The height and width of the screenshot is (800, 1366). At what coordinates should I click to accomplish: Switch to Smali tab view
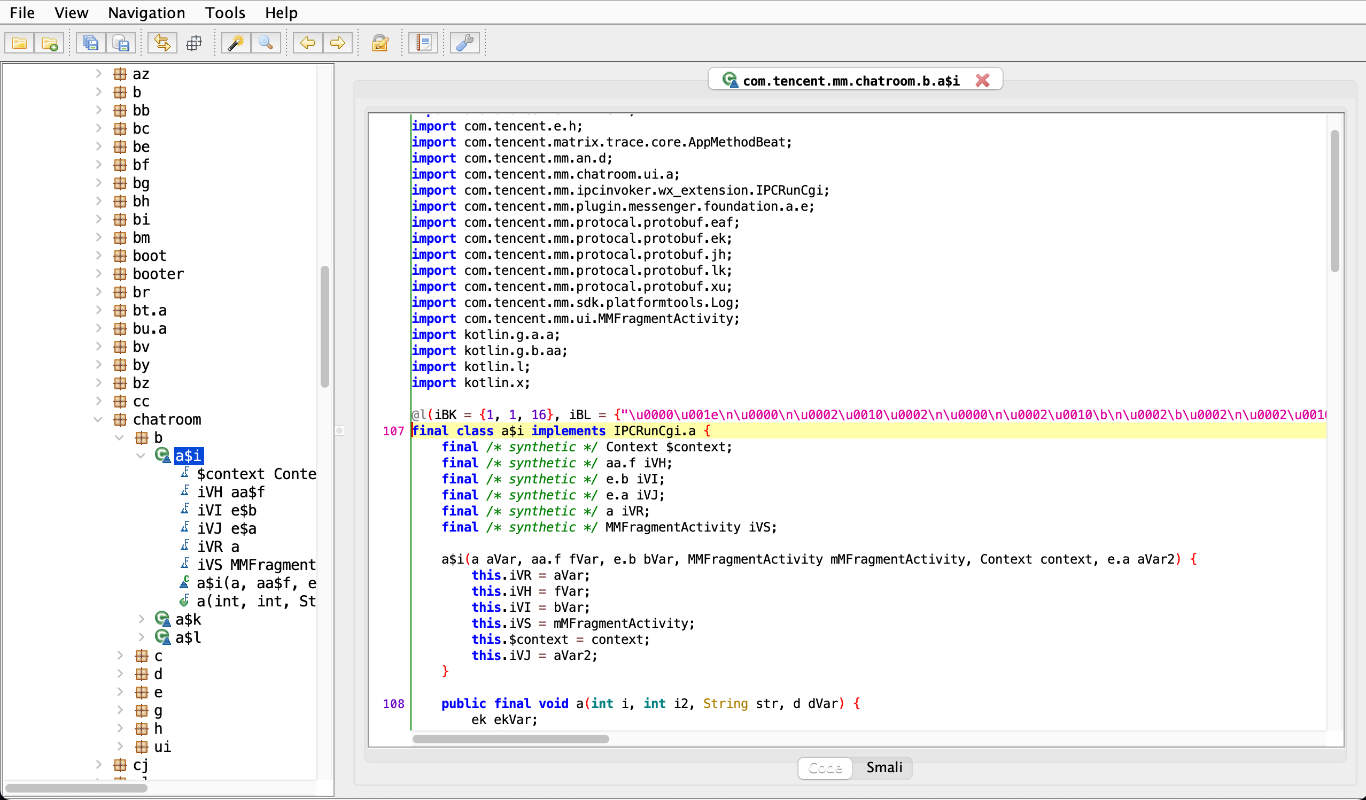[x=882, y=767]
